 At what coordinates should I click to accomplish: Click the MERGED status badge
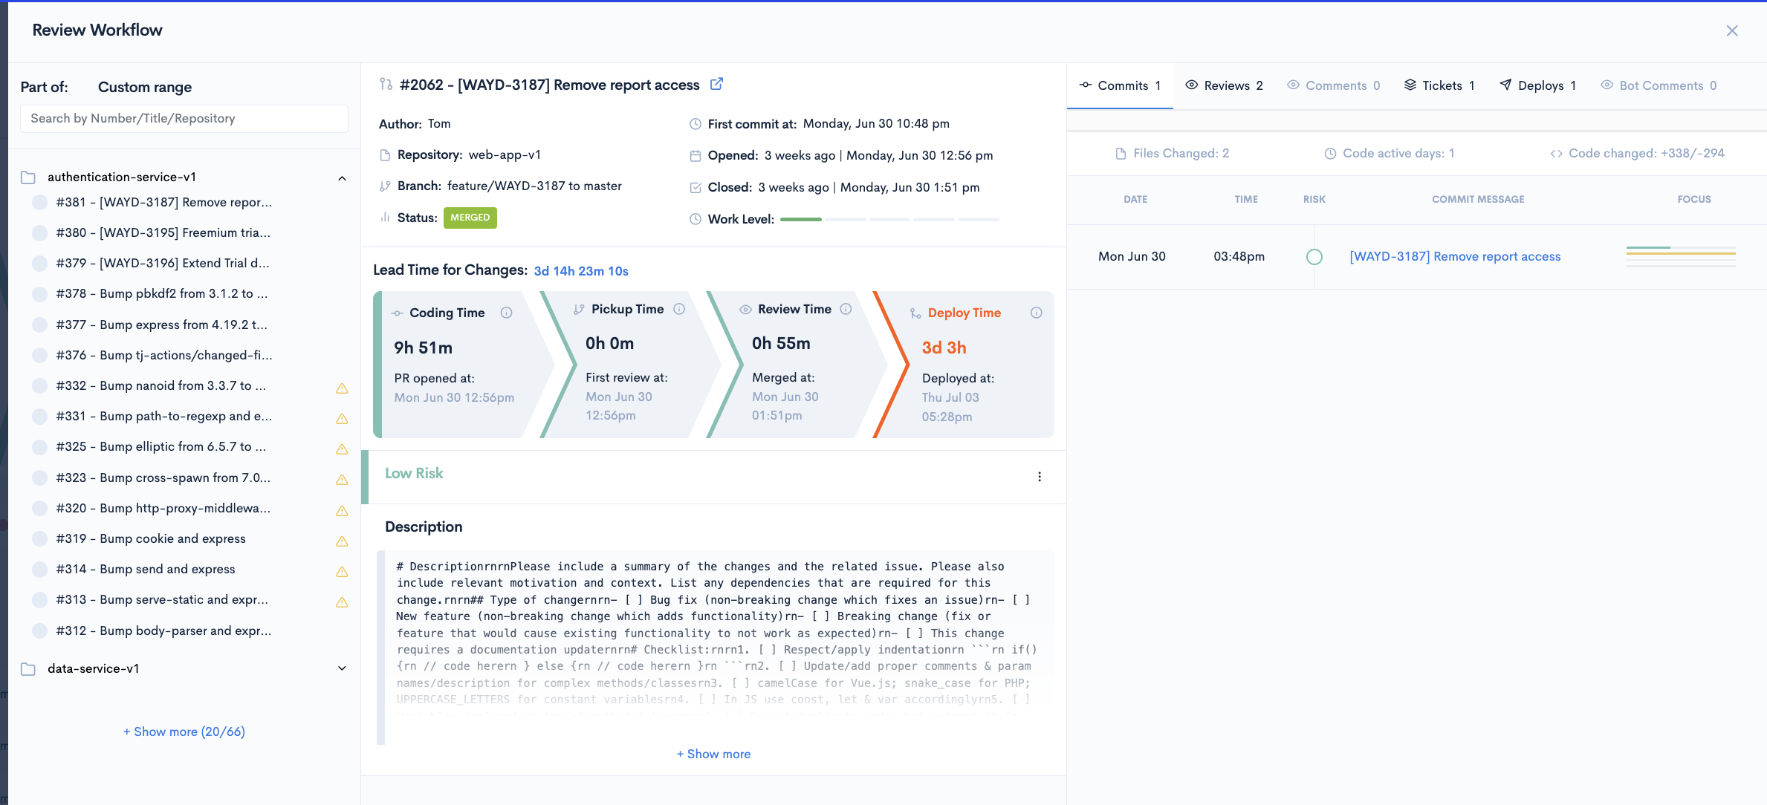[470, 218]
